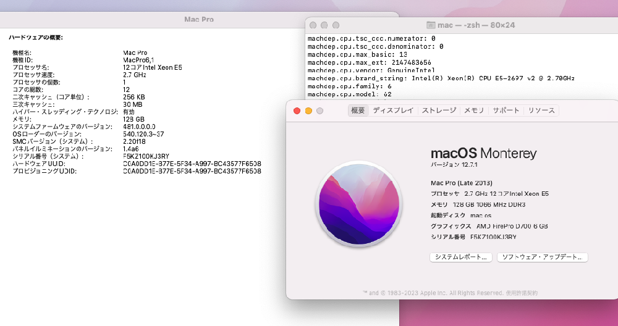Image resolution: width=618 pixels, height=326 pixels.
Task: Click the ソフトウェア・アップデート... button
Action: [543, 257]
